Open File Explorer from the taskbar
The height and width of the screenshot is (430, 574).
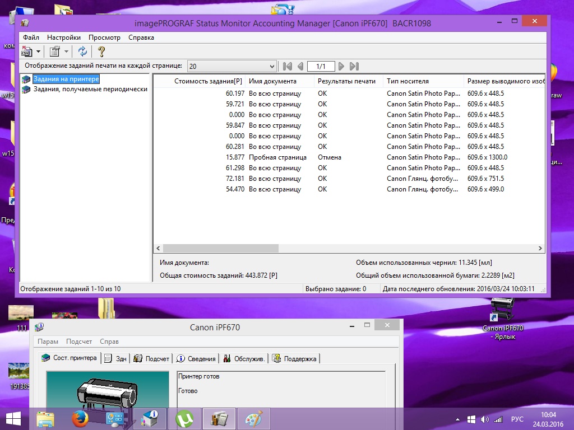[45, 419]
